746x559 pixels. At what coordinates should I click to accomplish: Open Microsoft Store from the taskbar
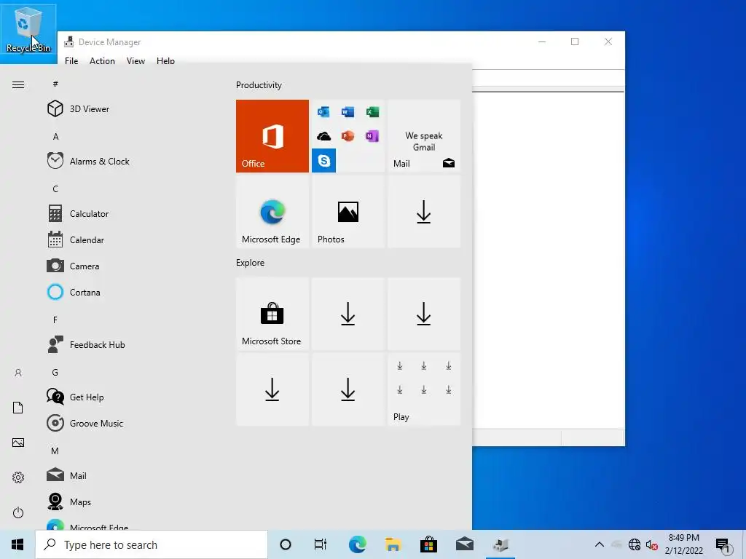coord(428,544)
